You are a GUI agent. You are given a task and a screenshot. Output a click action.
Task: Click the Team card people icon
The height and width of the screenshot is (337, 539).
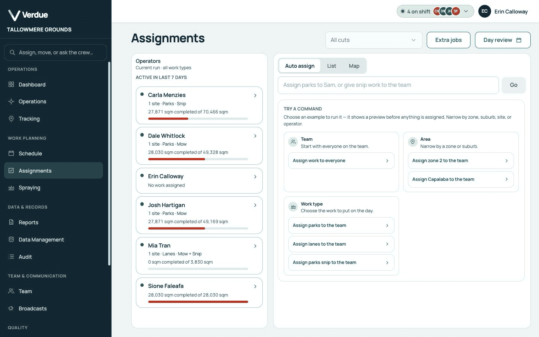pos(293,142)
